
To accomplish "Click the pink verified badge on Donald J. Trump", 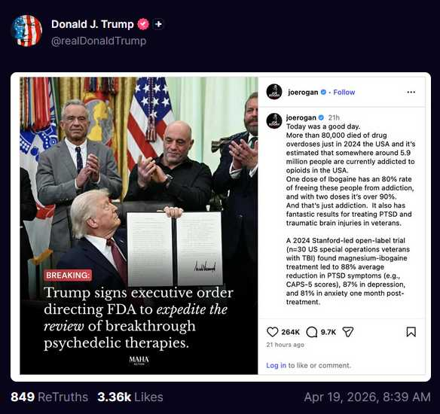I will point(143,24).
